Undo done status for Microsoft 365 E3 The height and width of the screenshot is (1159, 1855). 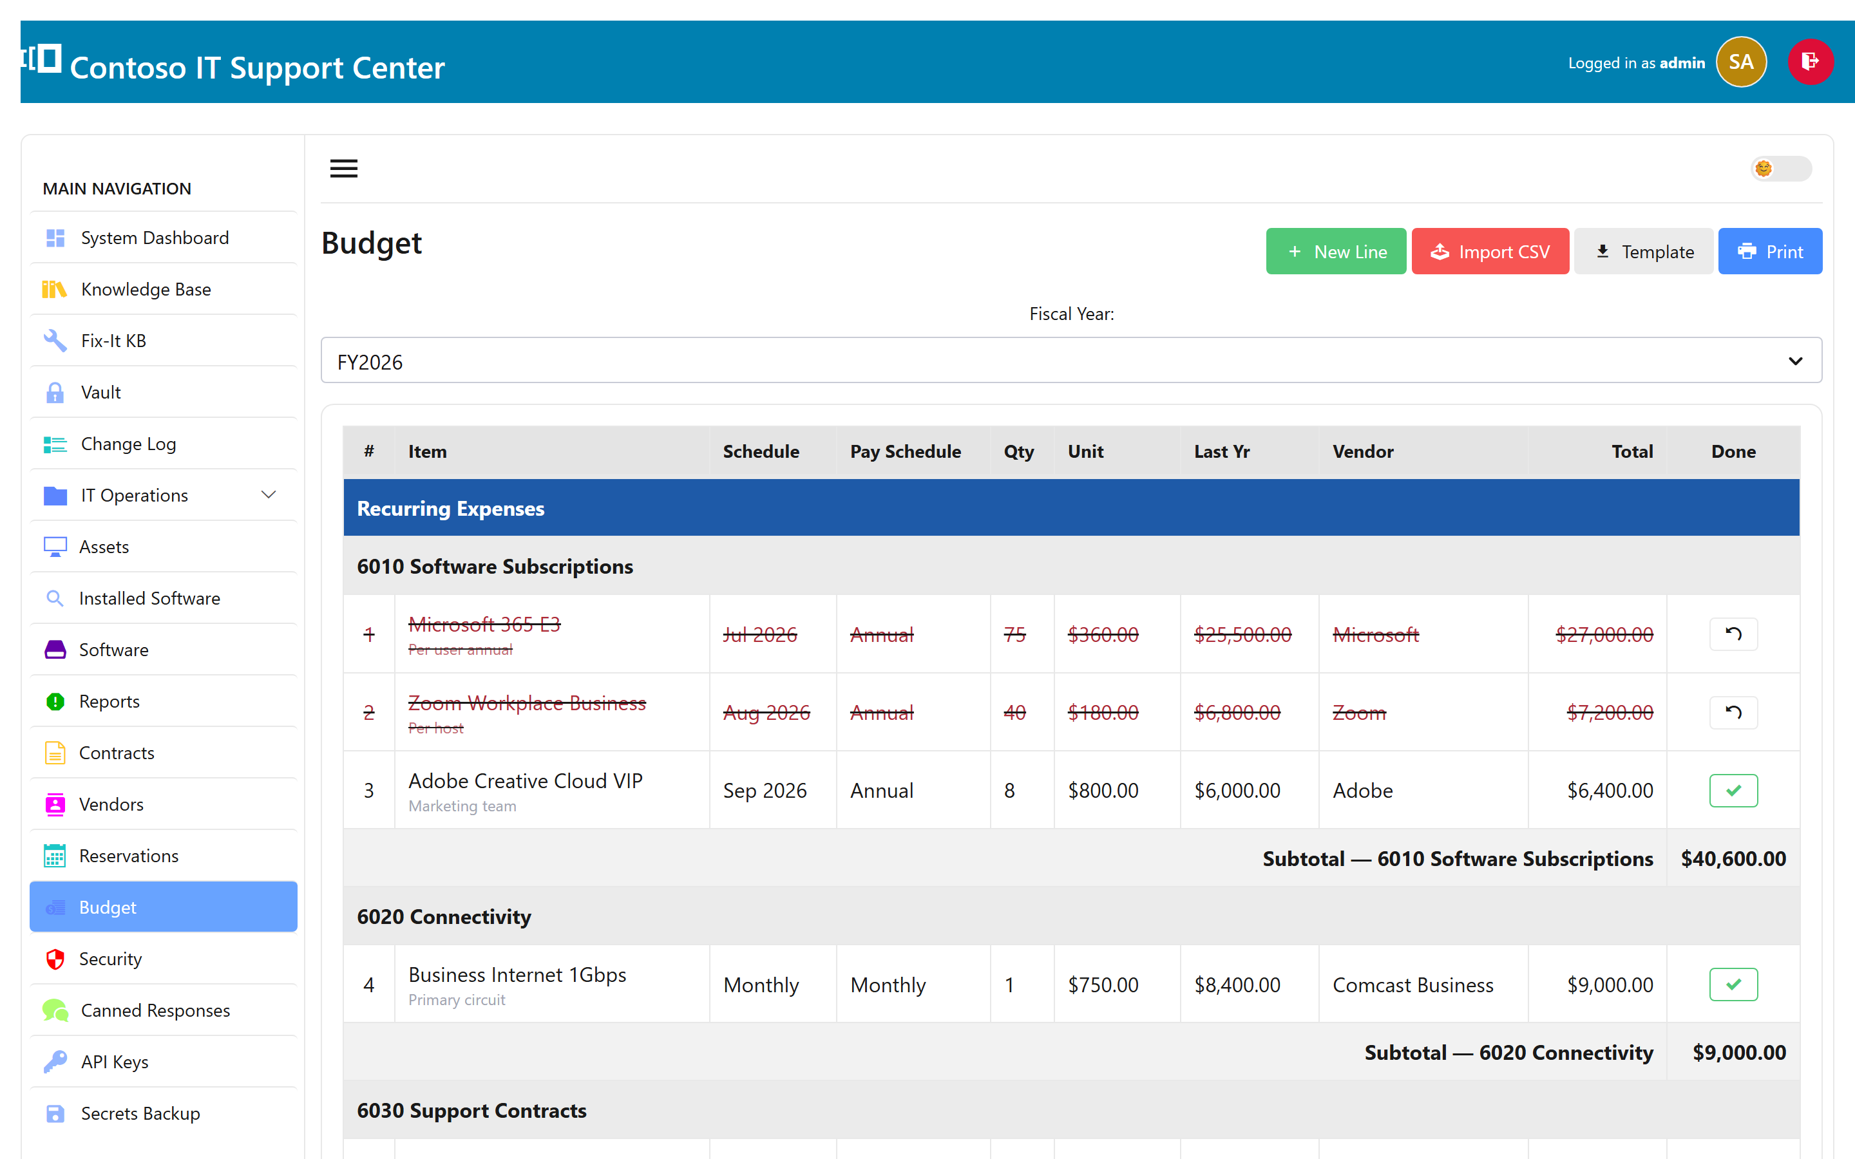[1733, 634]
